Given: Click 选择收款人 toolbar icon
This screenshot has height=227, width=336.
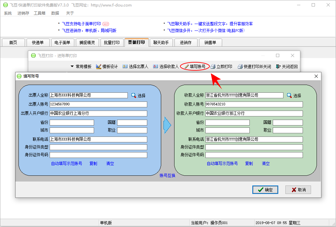Looking at the screenshot, I should click(x=155, y=66).
